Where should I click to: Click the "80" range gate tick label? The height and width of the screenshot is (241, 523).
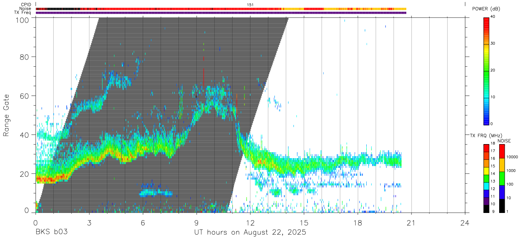point(26,57)
